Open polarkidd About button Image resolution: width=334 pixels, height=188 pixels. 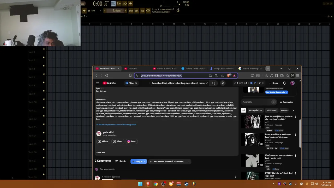pyautogui.click(x=117, y=141)
